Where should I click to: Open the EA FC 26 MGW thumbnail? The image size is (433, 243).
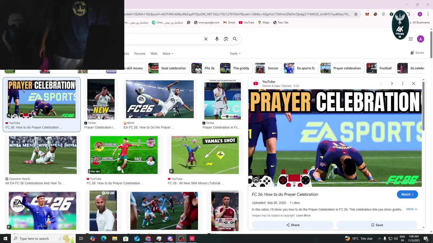pos(160,99)
